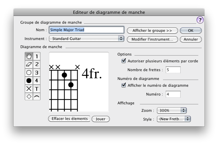Select the barre arc tool
Image resolution: width=218 pixels, height=145 pixels.
[37, 97]
